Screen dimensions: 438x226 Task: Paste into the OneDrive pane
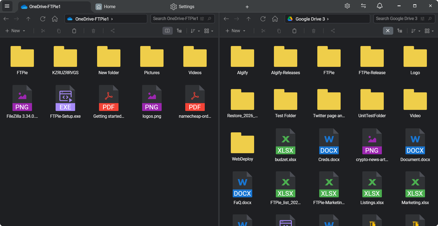pos(74,31)
